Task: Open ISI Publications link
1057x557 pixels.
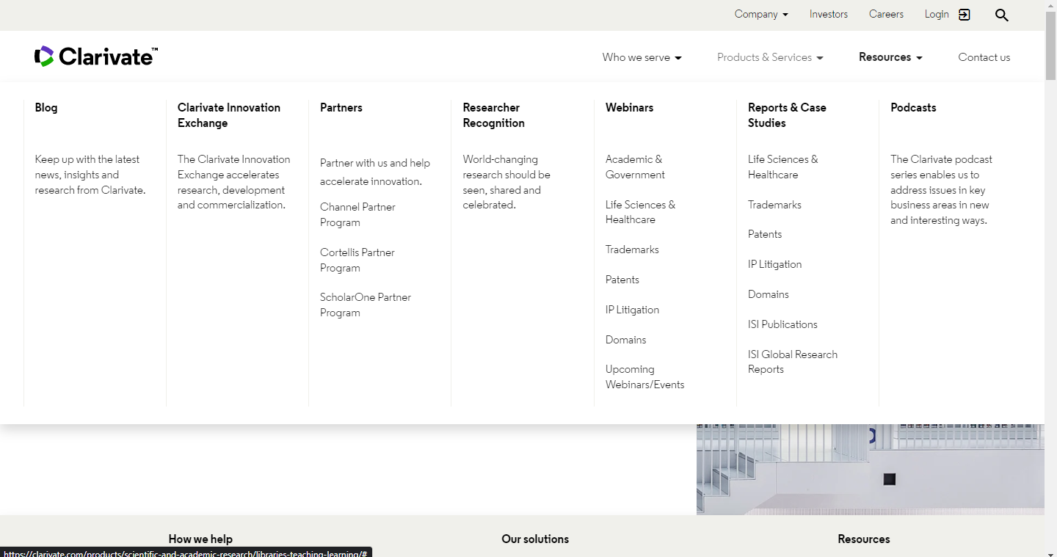Action: click(x=782, y=324)
